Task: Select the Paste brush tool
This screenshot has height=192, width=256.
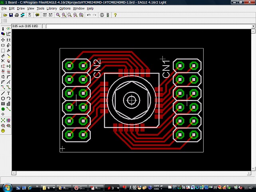Action: click(8, 56)
